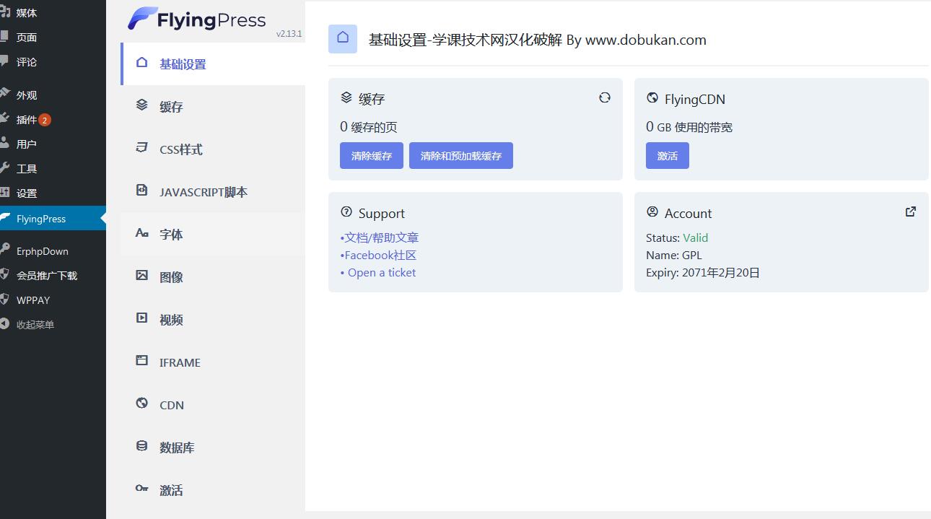Click the FlyingCDN 激活 button
Viewport: 931px width, 519px height.
click(x=667, y=156)
